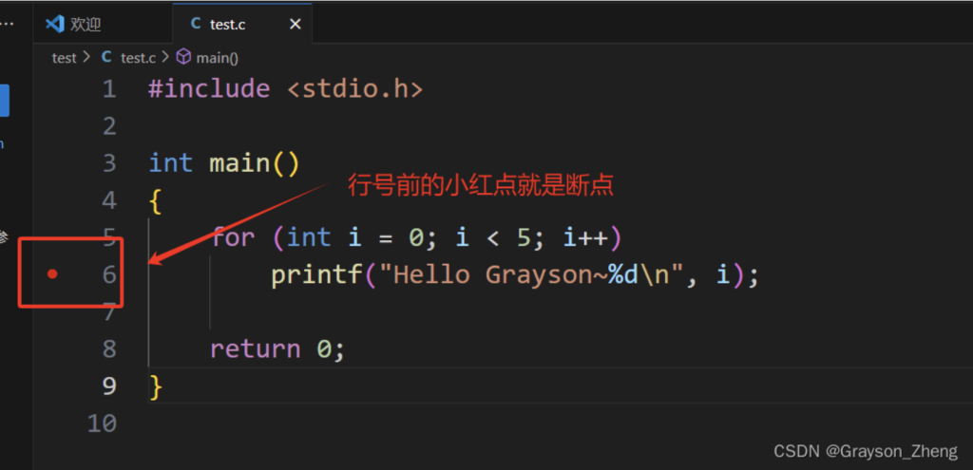Image resolution: width=973 pixels, height=470 pixels.
Task: Click line number 5 in the gutter
Action: point(108,237)
